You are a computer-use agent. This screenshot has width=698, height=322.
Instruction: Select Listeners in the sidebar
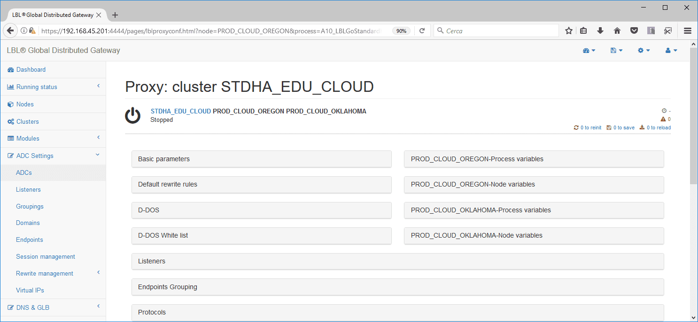coord(28,189)
